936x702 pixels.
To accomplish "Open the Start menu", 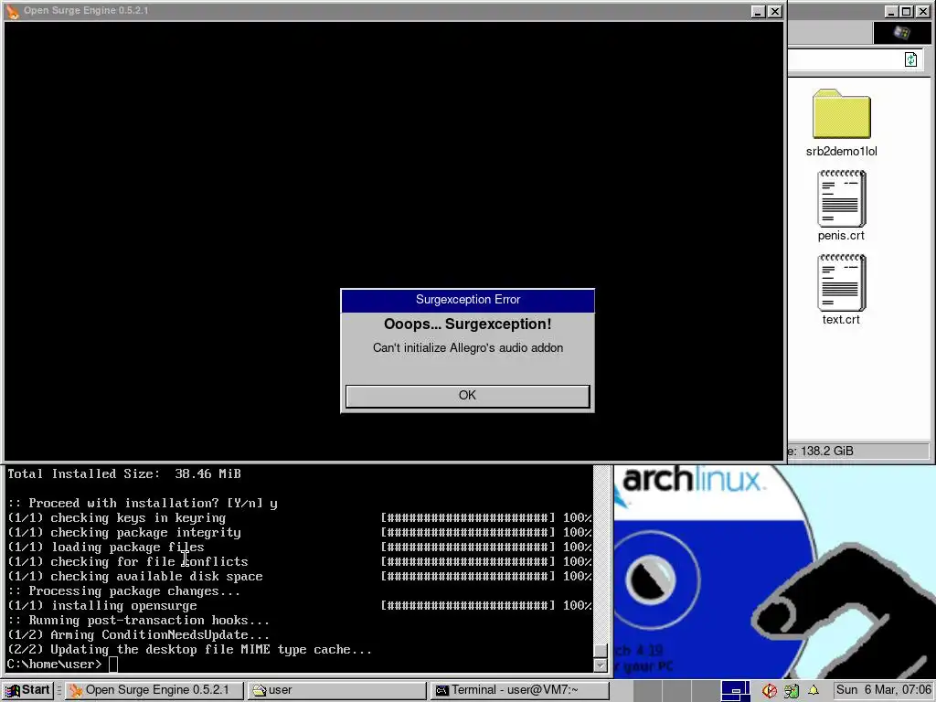I will coord(27,690).
